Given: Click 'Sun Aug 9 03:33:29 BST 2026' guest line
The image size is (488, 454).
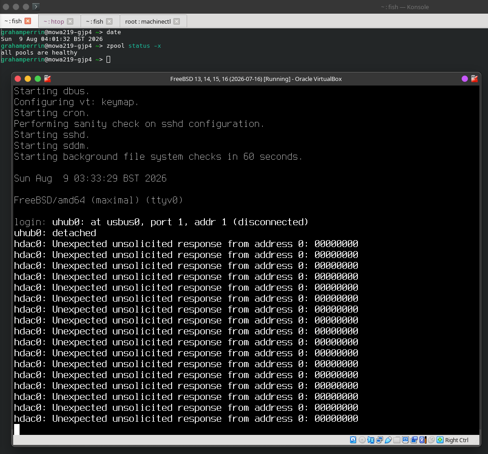Looking at the screenshot, I should (90, 178).
